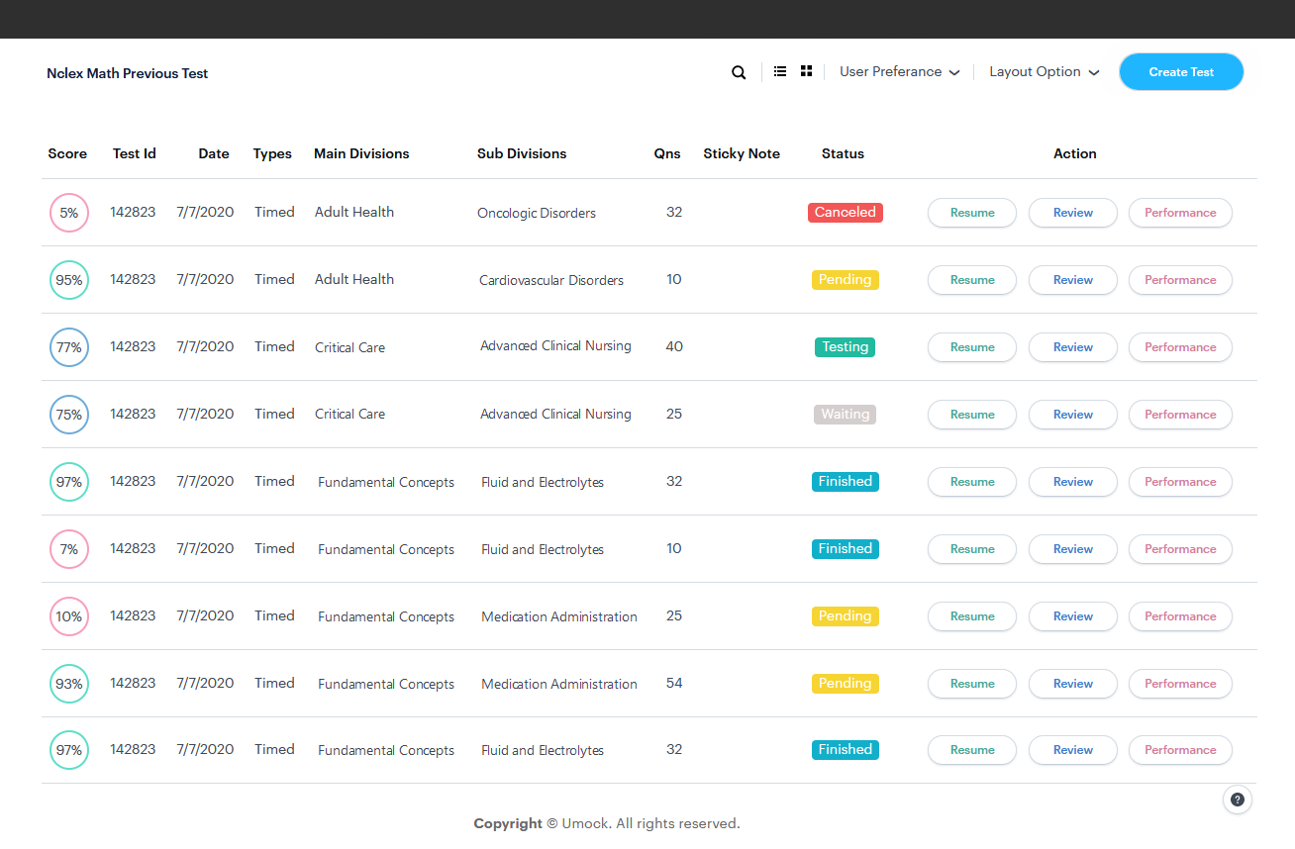Open Performance for the 93% test

[x=1180, y=684]
